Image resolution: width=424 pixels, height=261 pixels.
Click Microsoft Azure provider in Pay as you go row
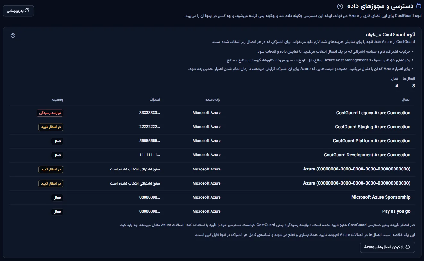(206, 211)
